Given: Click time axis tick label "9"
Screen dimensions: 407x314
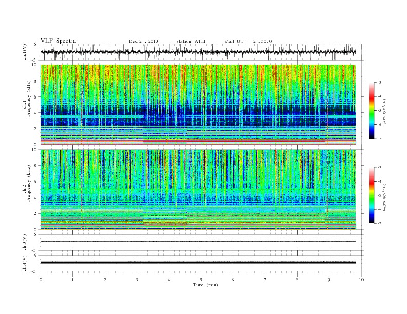Looking at the screenshot, I should (329, 280).
